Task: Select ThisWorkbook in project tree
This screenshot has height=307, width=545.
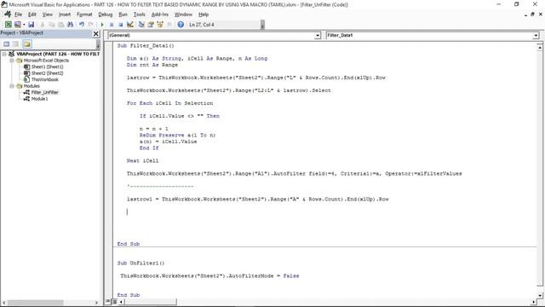Action: (45, 79)
